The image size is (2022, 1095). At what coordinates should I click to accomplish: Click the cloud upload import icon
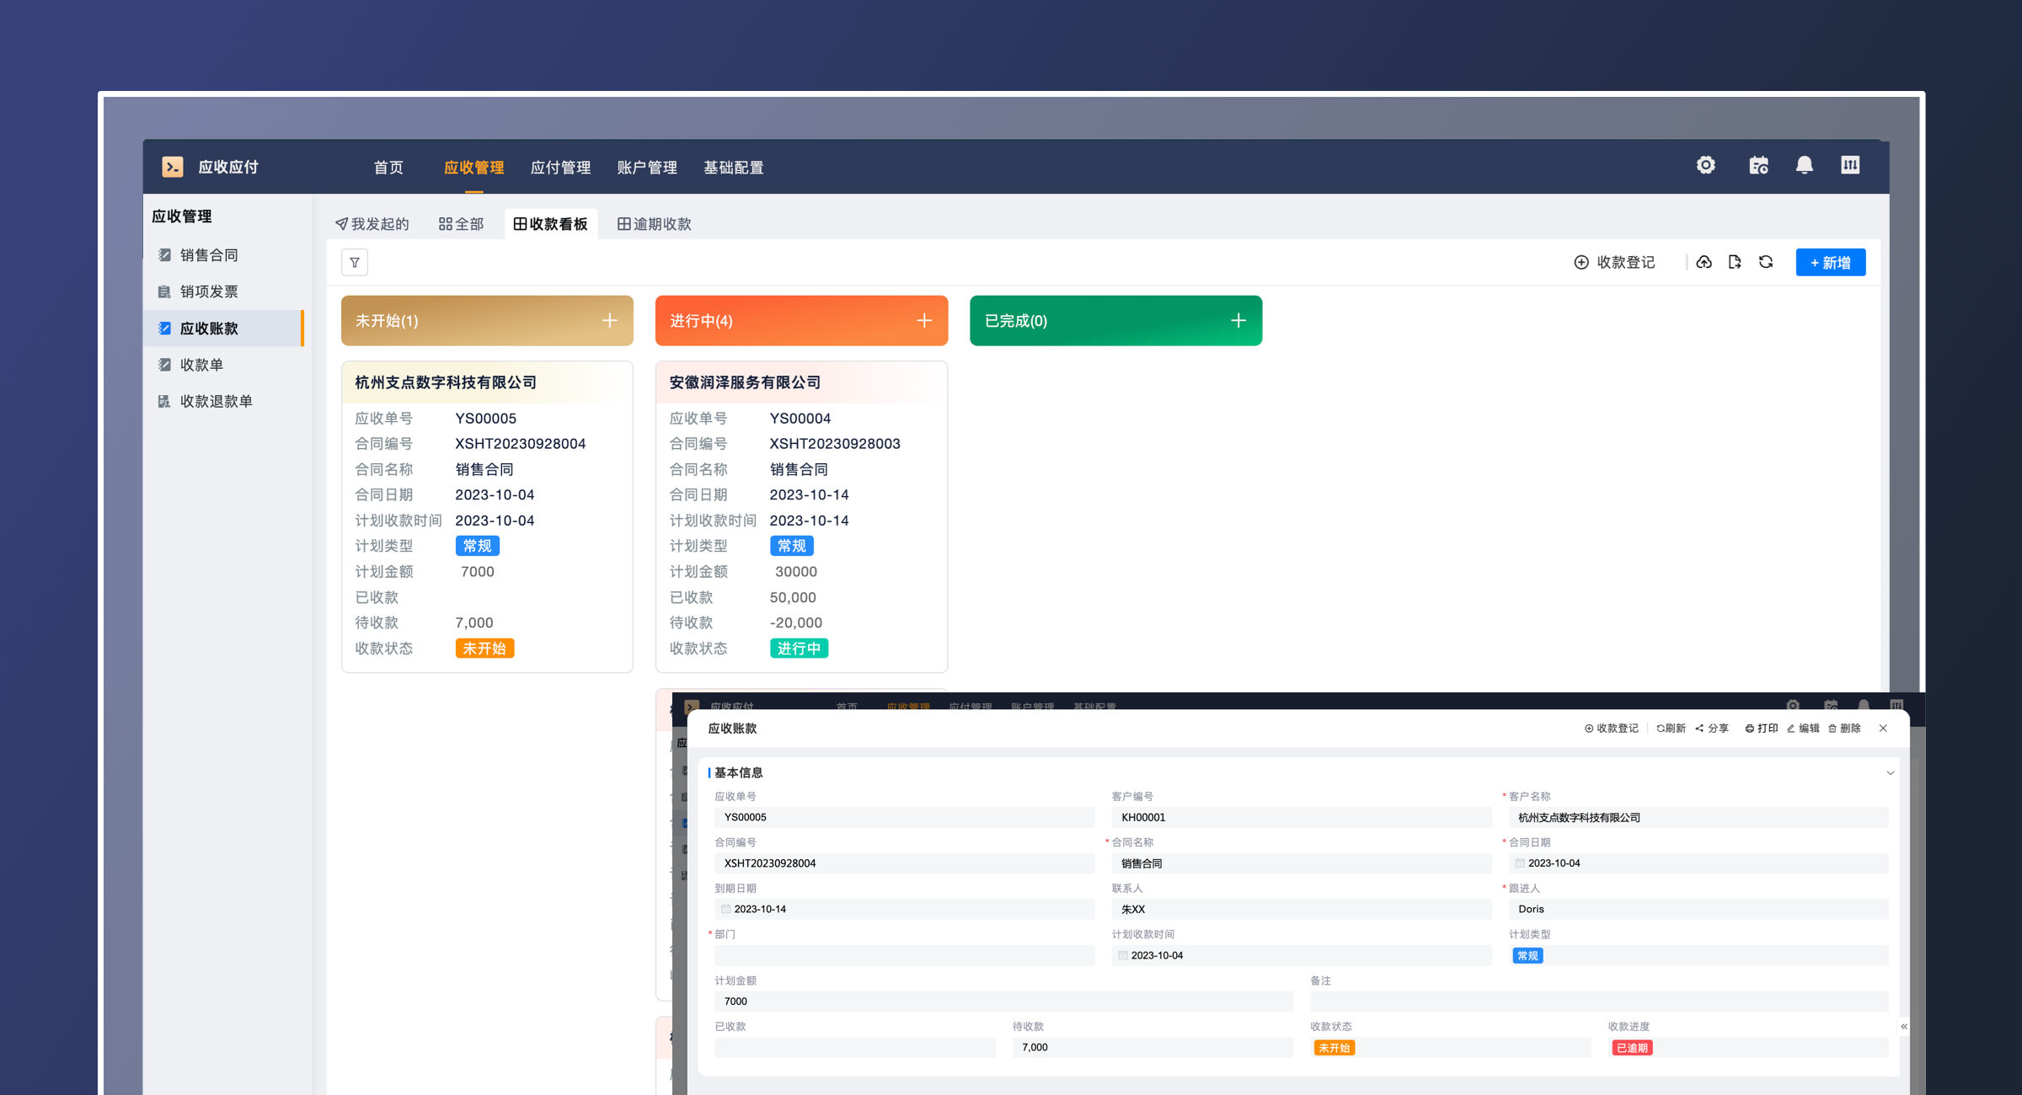[1704, 263]
